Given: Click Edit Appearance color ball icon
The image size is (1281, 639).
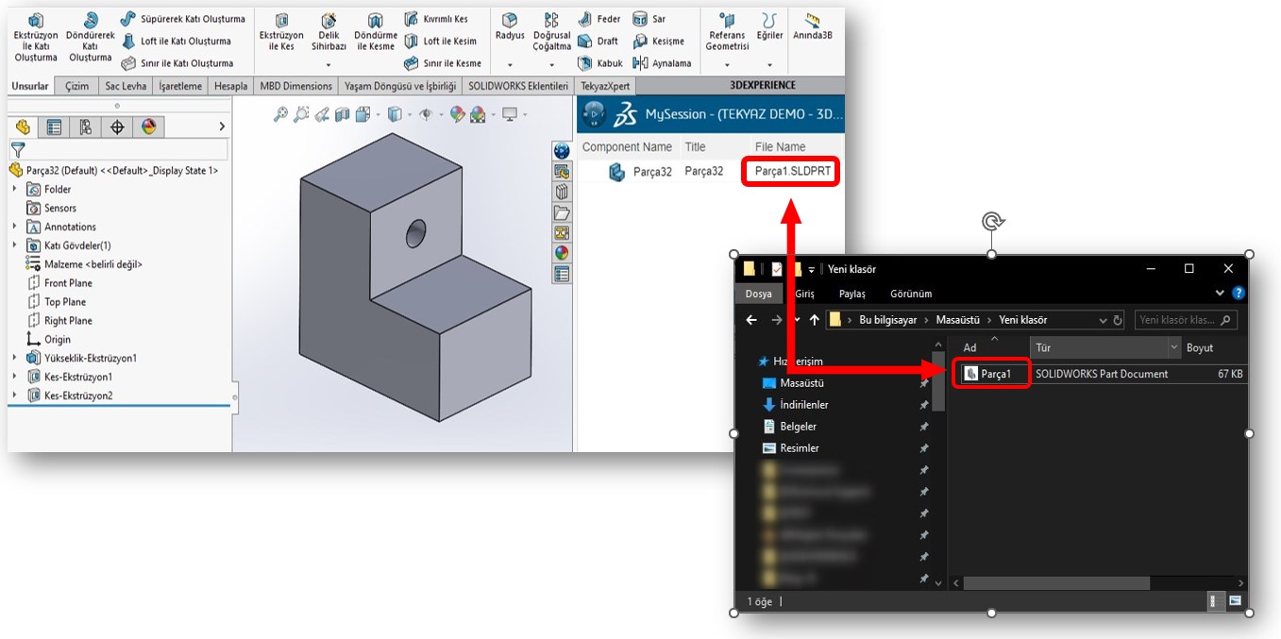Looking at the screenshot, I should [458, 114].
